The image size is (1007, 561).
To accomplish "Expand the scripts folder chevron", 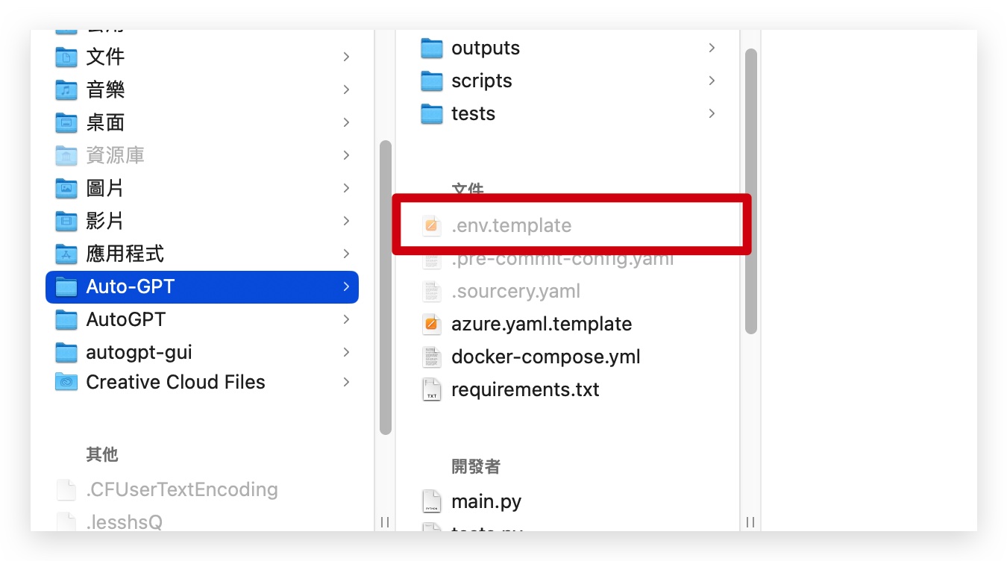I will tap(712, 81).
